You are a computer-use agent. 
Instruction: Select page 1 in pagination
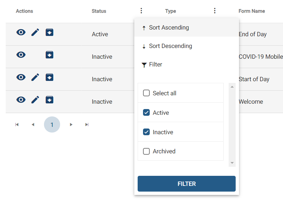tap(52, 124)
